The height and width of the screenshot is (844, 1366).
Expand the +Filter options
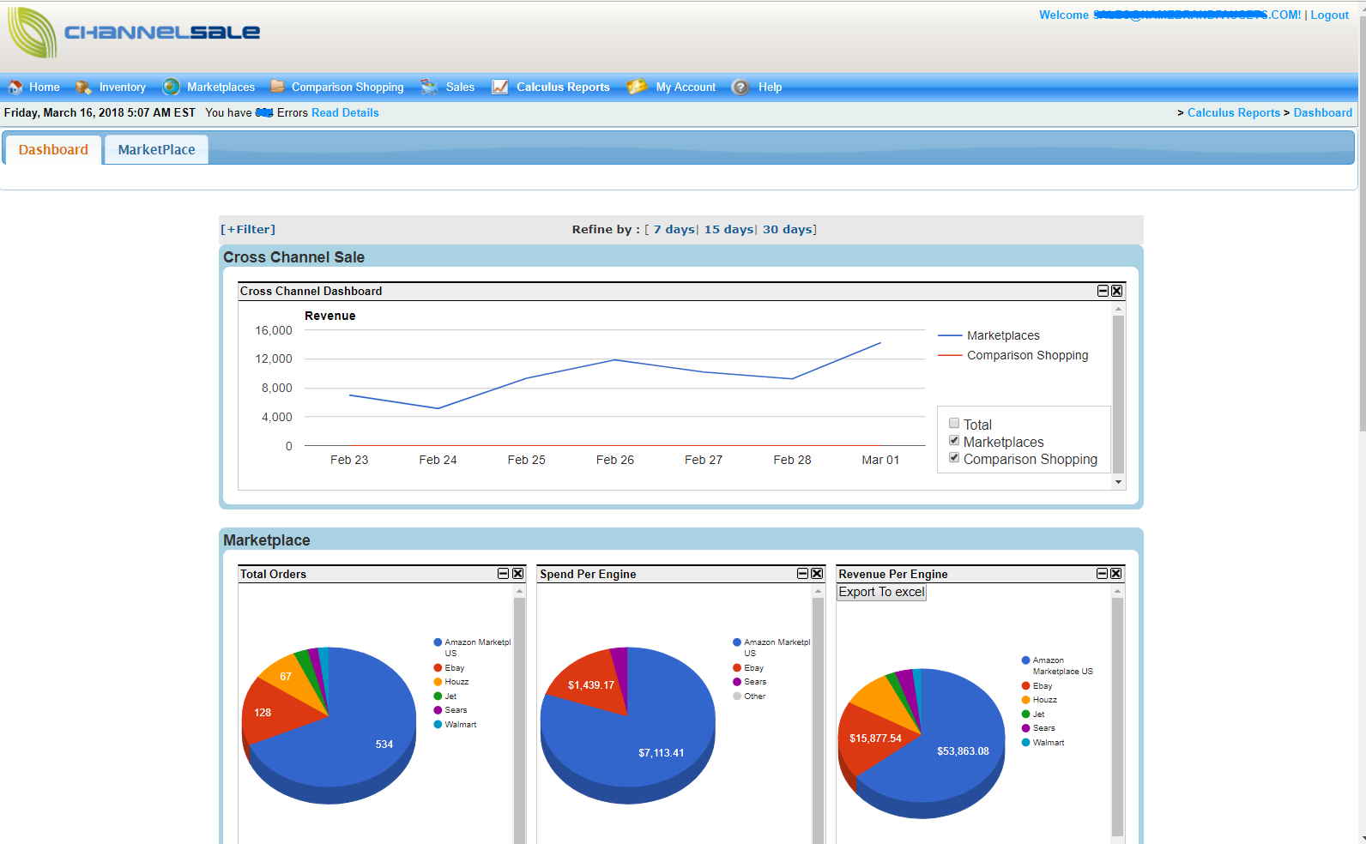[x=248, y=230]
